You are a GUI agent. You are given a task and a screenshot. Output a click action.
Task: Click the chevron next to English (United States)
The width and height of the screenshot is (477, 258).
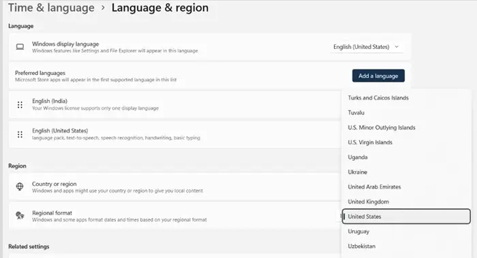397,47
